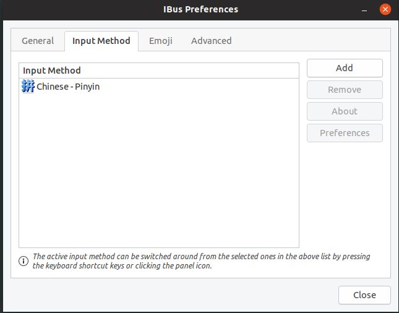Click the info icon beside the hint text
399x313 pixels.
click(24, 261)
